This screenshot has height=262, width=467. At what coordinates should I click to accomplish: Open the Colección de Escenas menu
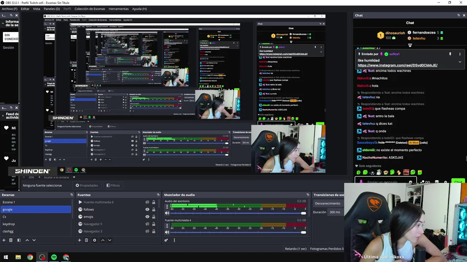90,9
